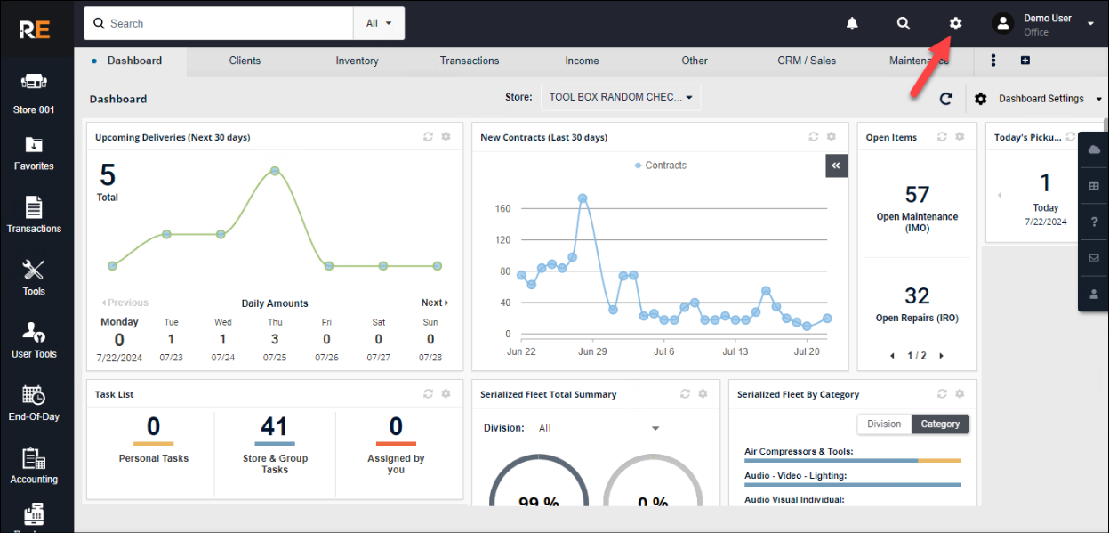Refresh the dashboard with reload icon

[x=946, y=99]
